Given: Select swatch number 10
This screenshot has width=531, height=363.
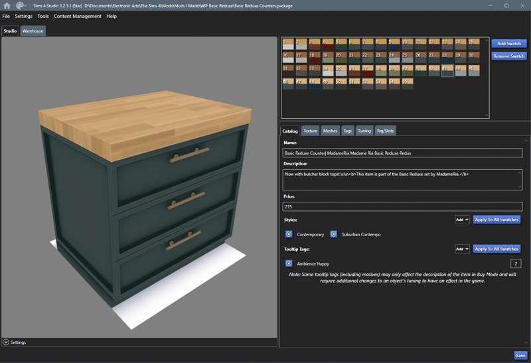Looking at the screenshot, I should pyautogui.click(x=408, y=44).
